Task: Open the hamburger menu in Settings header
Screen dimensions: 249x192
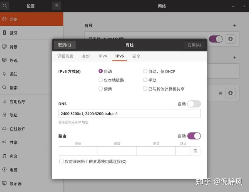Action: coord(57,6)
